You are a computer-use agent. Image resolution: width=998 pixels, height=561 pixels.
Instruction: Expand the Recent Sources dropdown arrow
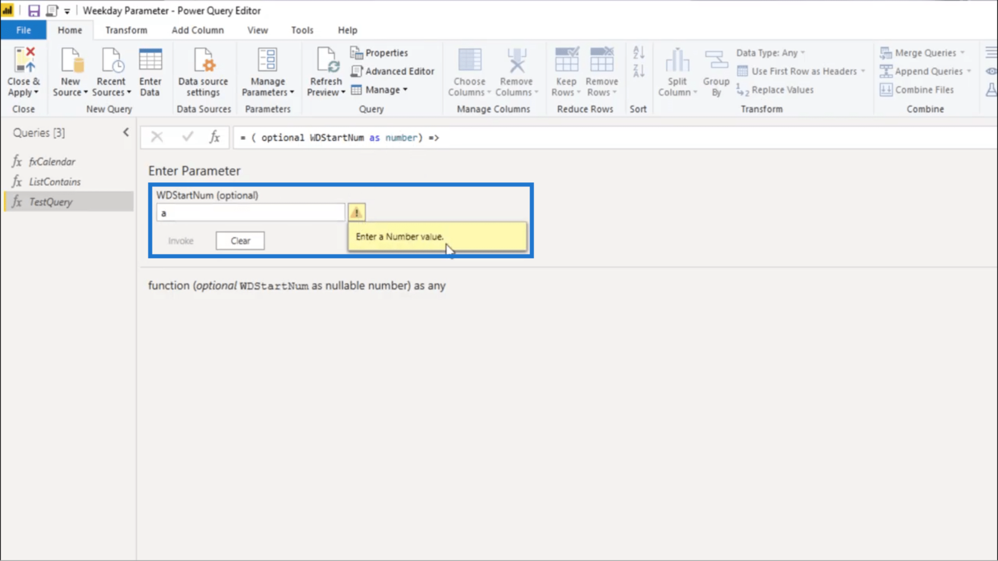(x=129, y=93)
